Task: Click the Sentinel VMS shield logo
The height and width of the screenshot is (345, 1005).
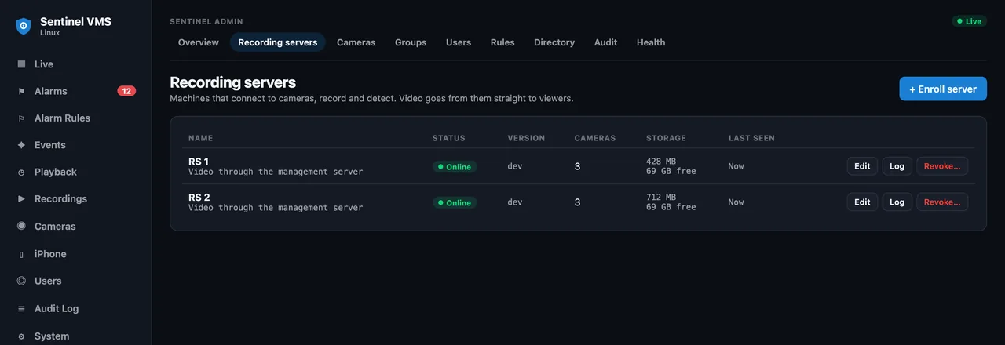Action: [x=24, y=27]
